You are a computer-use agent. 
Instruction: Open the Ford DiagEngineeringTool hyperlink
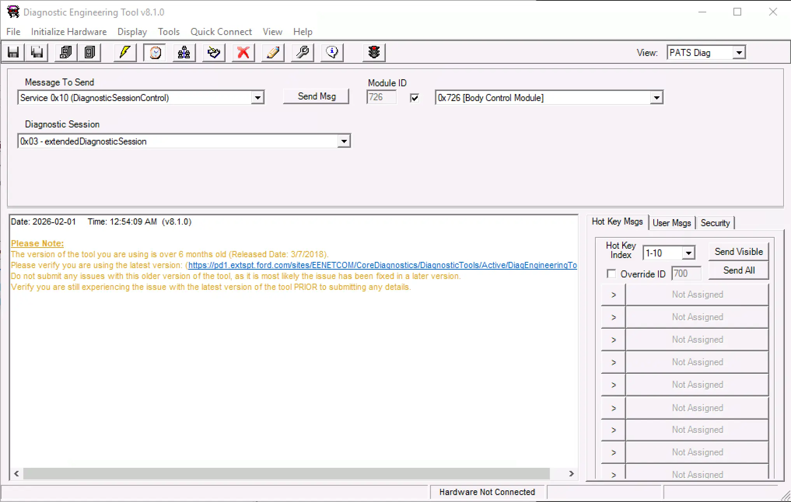(x=382, y=265)
